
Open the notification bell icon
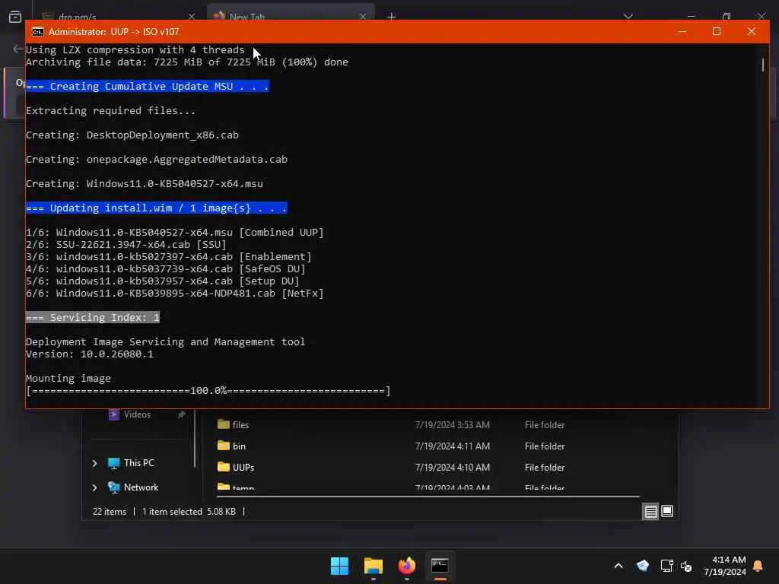758,566
